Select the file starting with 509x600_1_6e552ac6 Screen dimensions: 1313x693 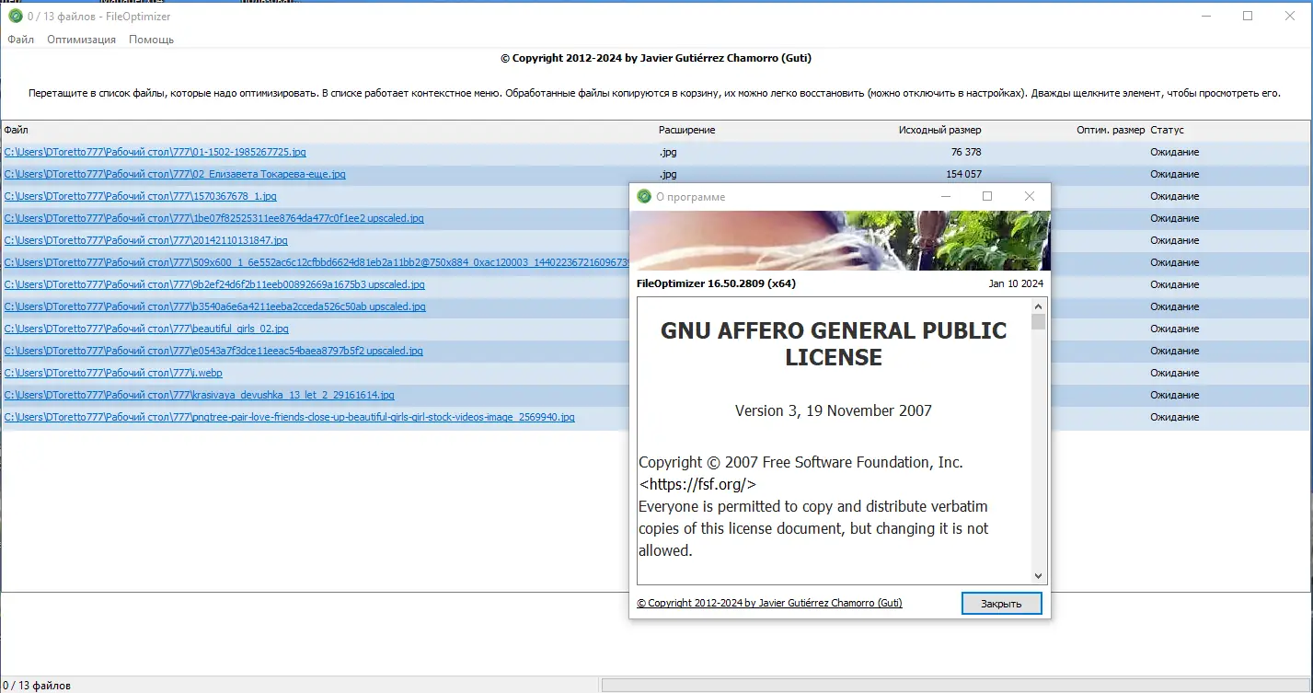point(316,262)
